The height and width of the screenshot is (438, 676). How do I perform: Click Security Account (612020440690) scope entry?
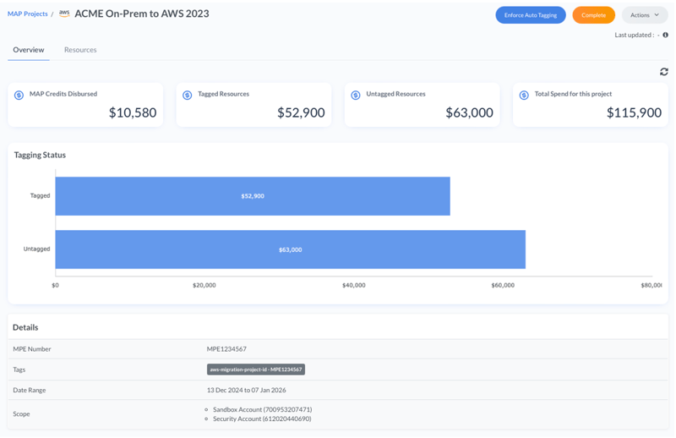[262, 419]
